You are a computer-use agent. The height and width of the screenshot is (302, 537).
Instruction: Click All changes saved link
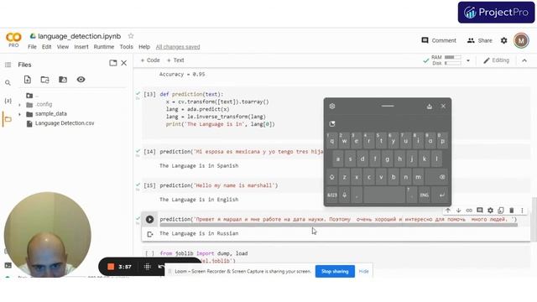[178, 47]
